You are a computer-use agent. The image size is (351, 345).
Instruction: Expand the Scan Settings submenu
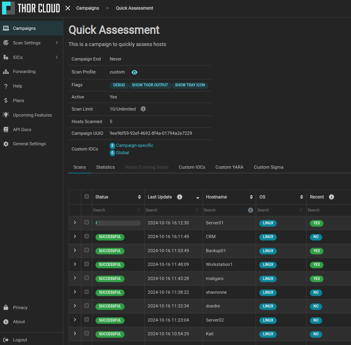click(x=57, y=43)
